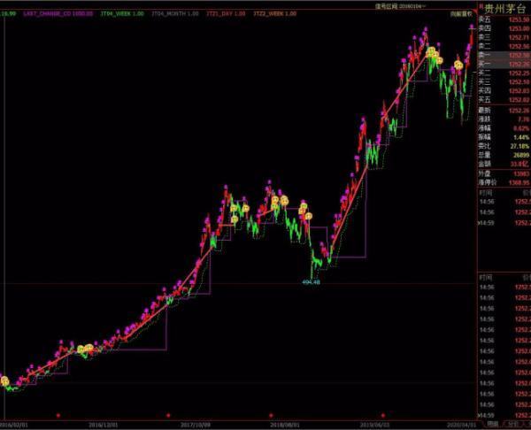The image size is (531, 430).
Task: Click the 2017/10/09 date on time axis
Action: (x=195, y=425)
